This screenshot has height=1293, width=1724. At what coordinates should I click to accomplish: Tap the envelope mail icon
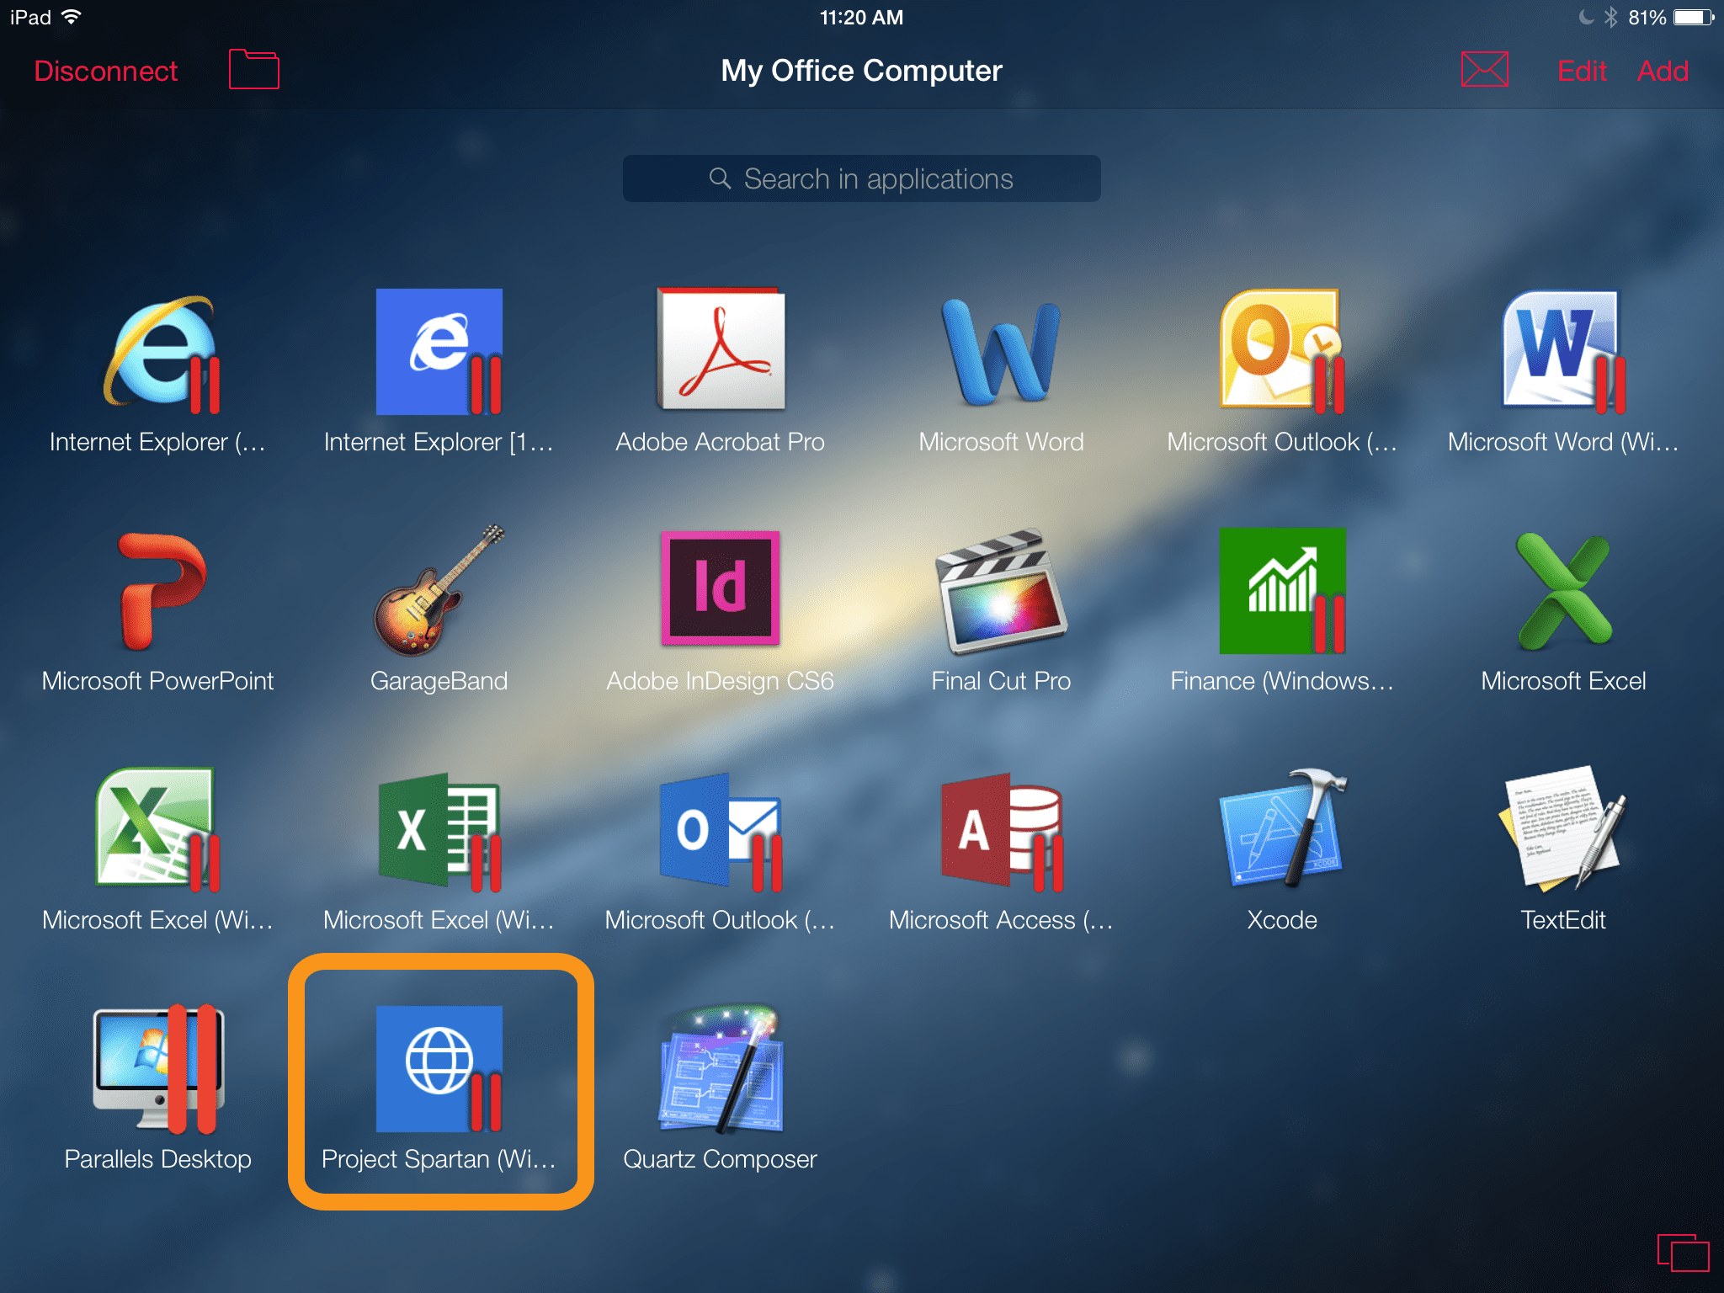1484,69
